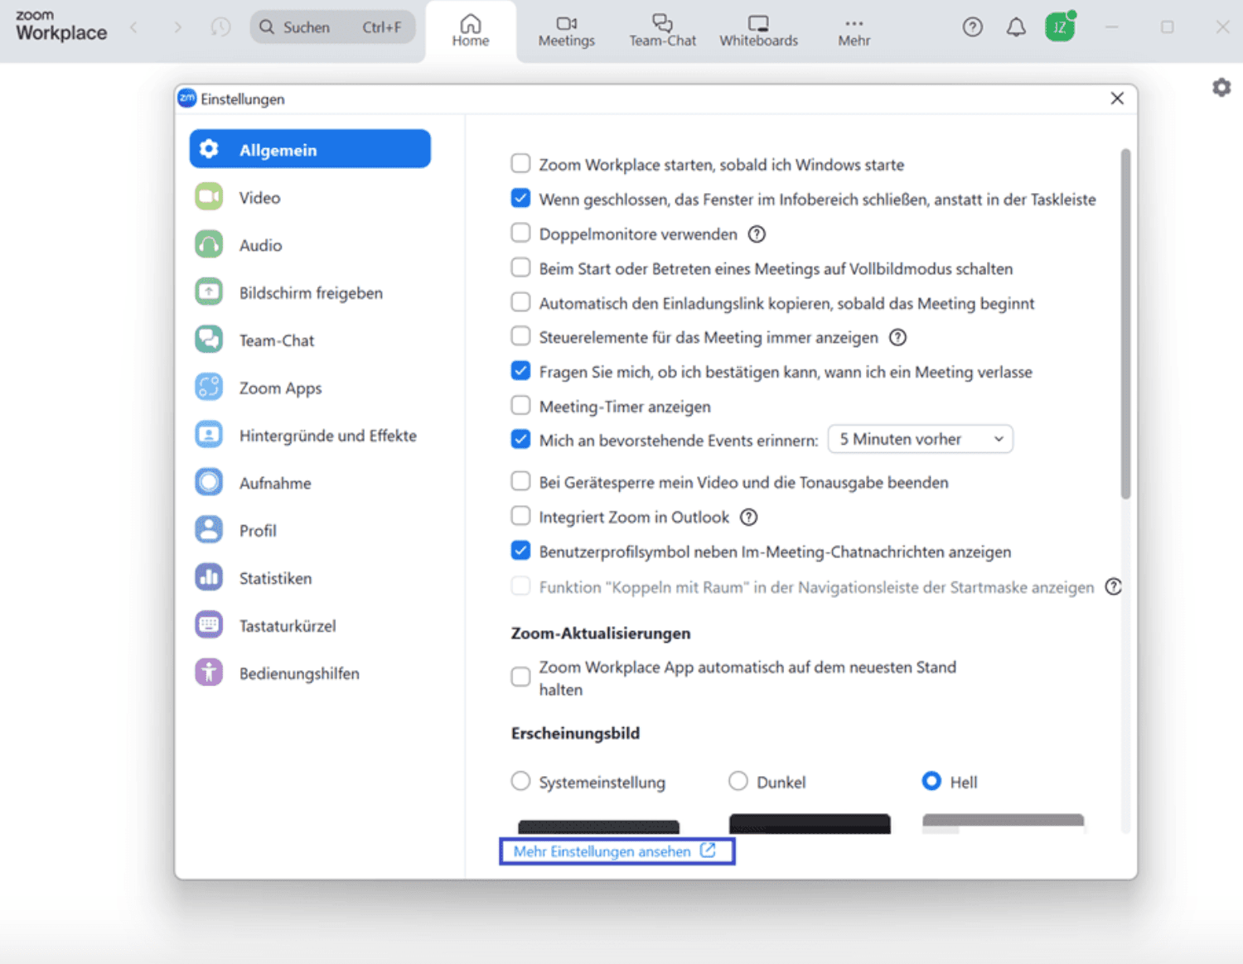Click the help question mark in top bar
The image size is (1243, 964).
[x=973, y=27]
